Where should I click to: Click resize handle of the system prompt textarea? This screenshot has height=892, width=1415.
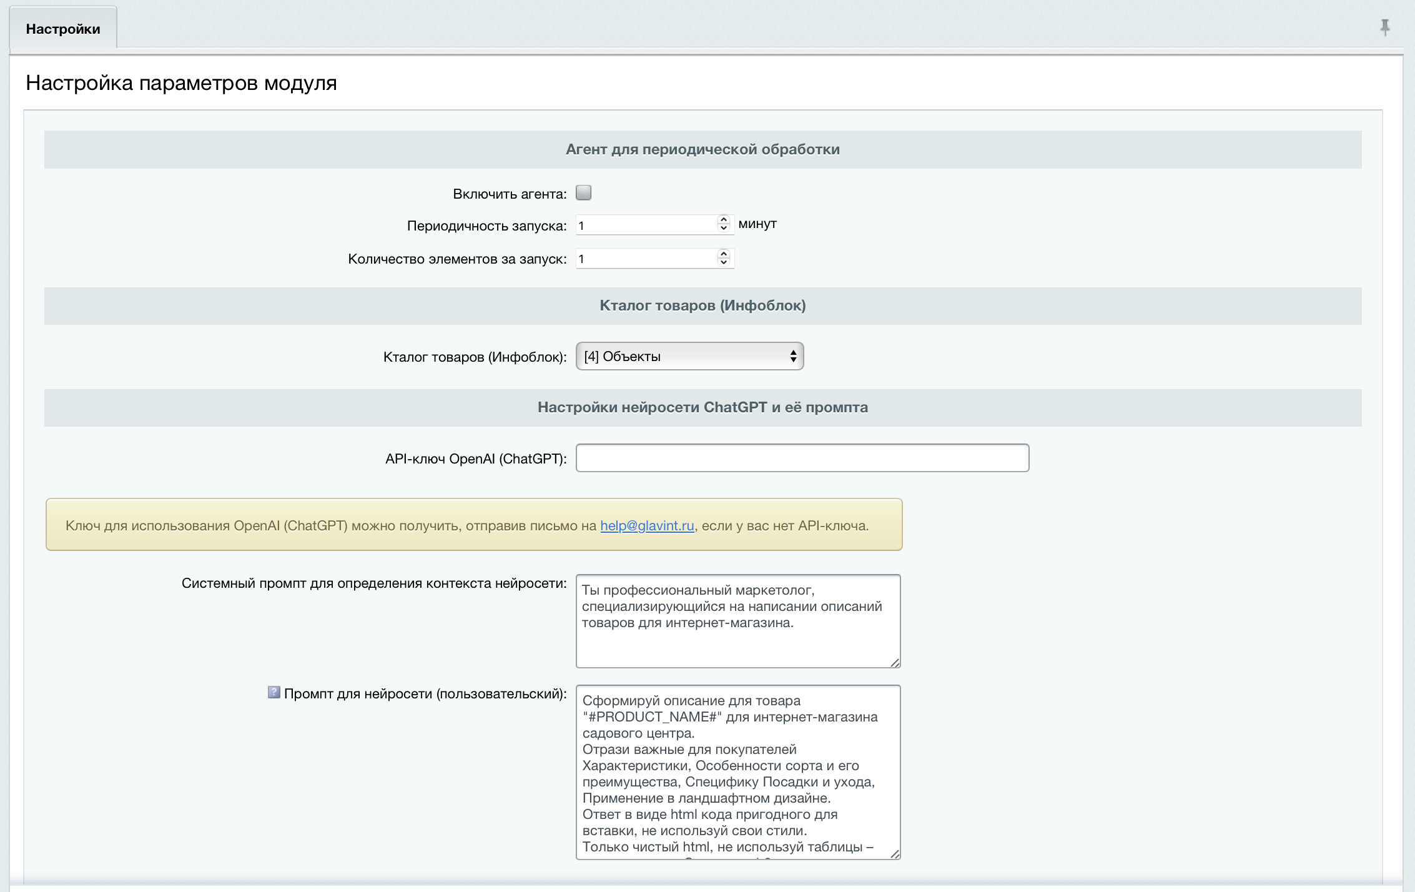895,663
